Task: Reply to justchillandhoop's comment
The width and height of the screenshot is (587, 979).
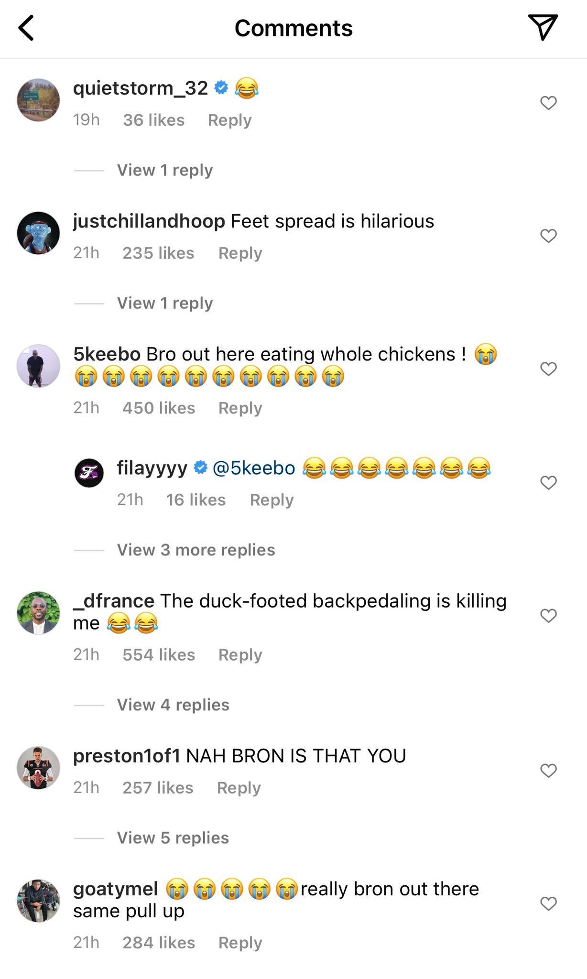Action: coord(240,253)
